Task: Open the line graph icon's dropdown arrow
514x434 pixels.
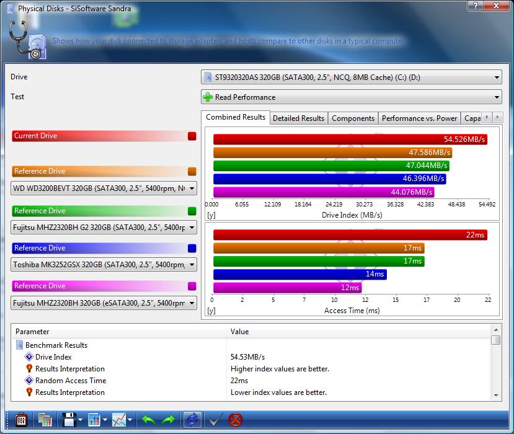Action: point(130,420)
